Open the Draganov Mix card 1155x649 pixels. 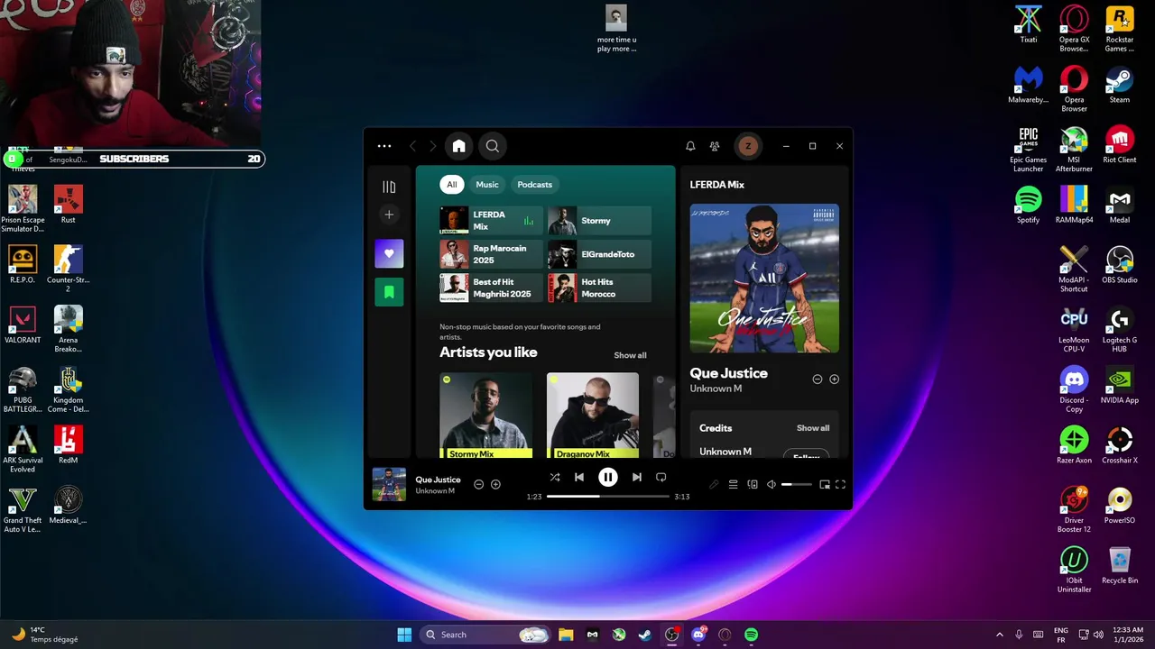pos(592,416)
